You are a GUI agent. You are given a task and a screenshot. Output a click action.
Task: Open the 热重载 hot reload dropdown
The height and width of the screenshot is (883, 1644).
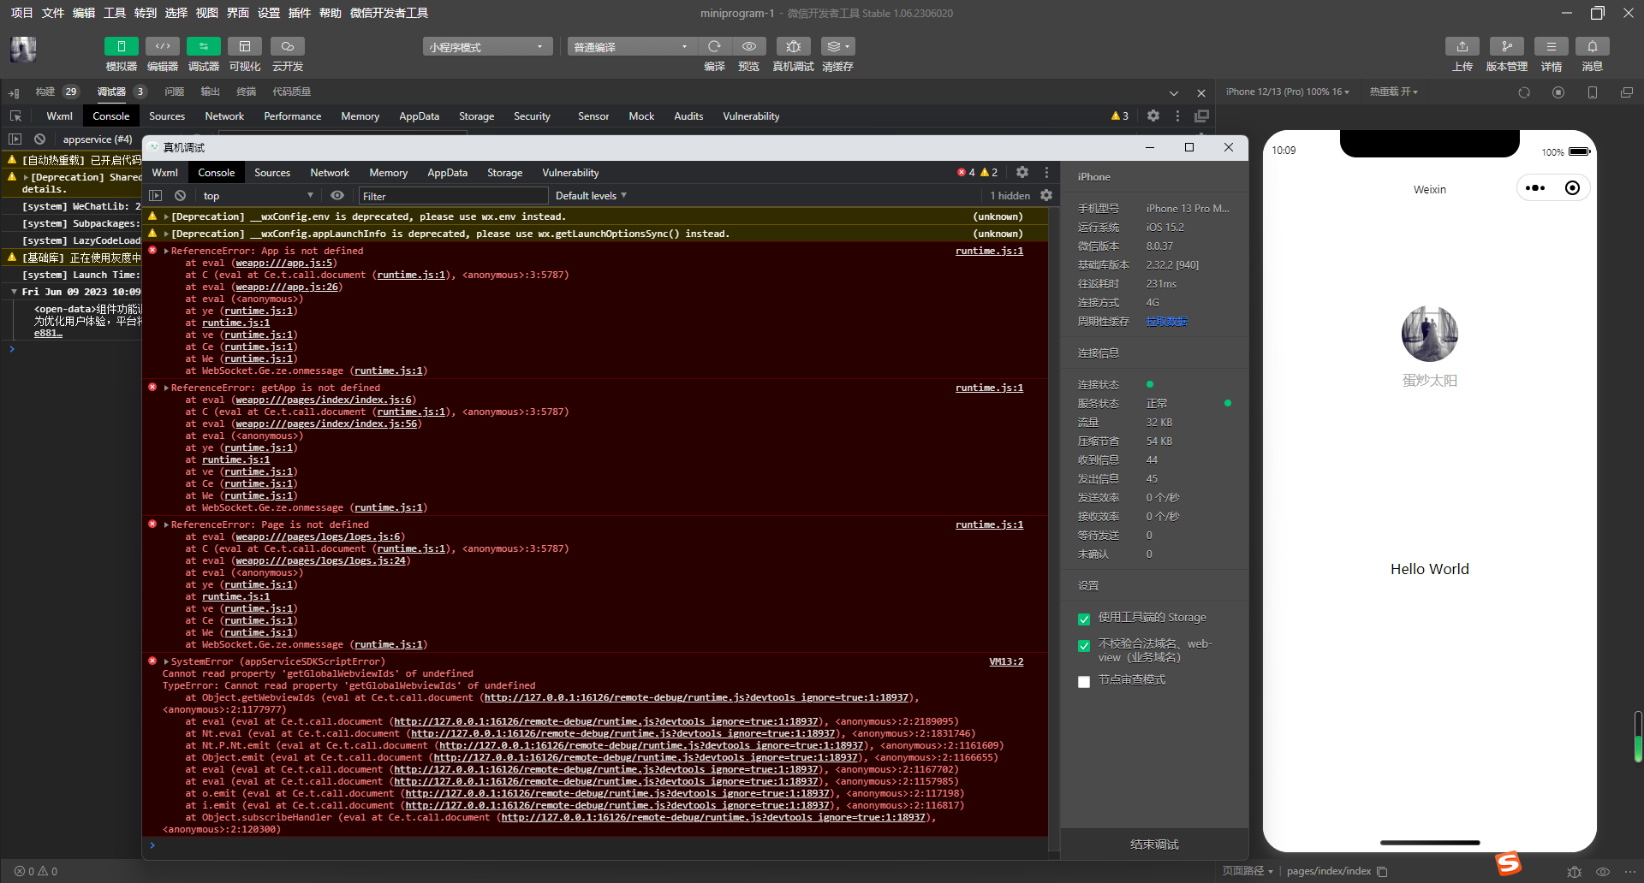(x=1394, y=92)
